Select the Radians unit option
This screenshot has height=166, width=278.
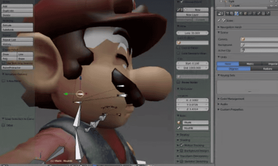coord(267,69)
